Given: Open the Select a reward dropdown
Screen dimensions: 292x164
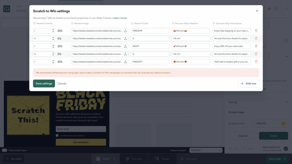Looking at the screenshot, I should point(206,150).
